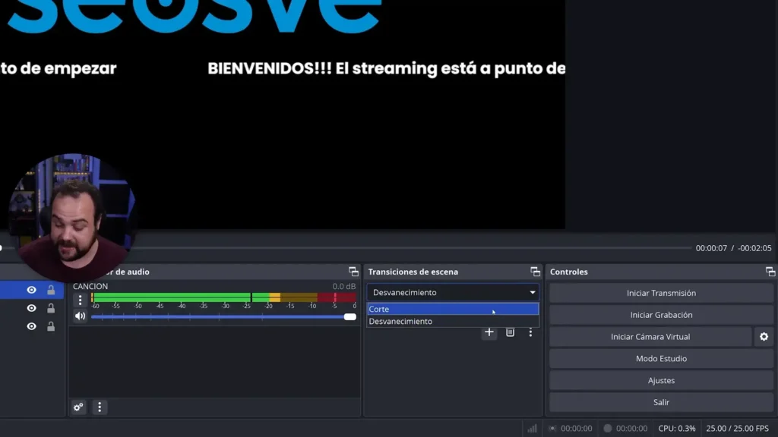Viewport: 778px width, 437px height.
Task: Select Corte from the transition list
Action: pyautogui.click(x=452, y=309)
